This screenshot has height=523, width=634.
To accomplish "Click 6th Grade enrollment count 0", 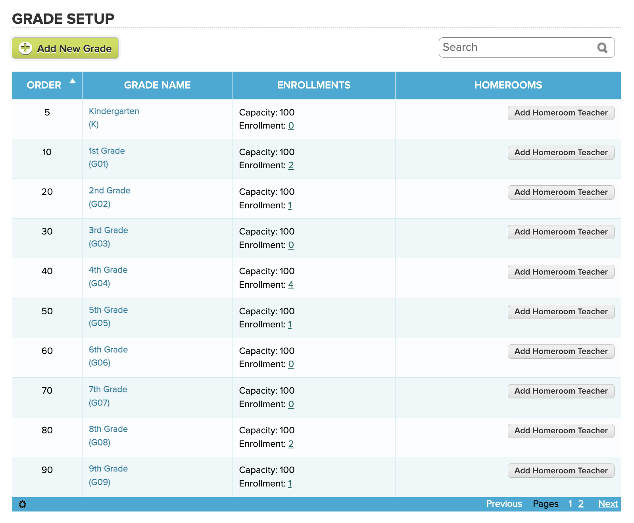I will (291, 364).
